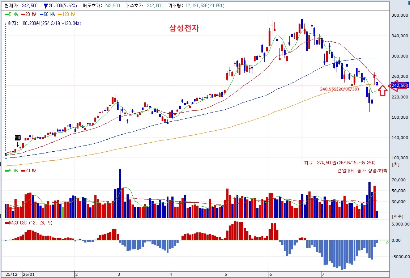410x278 pixels.
Task: Click the blue '242,500' price tag on axis
Action: [400, 85]
